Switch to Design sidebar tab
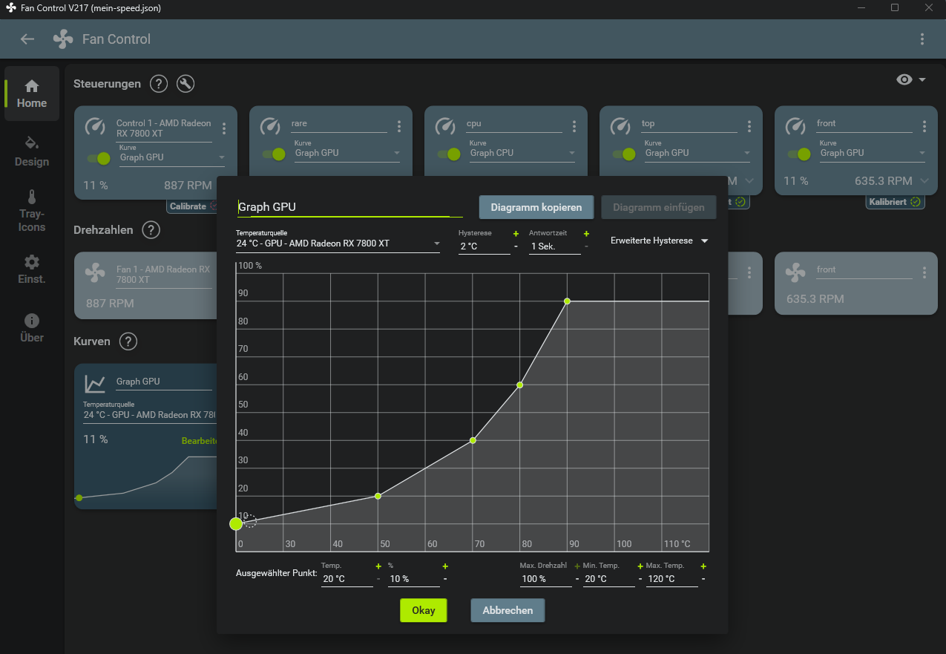This screenshot has height=654, width=946. (32, 152)
